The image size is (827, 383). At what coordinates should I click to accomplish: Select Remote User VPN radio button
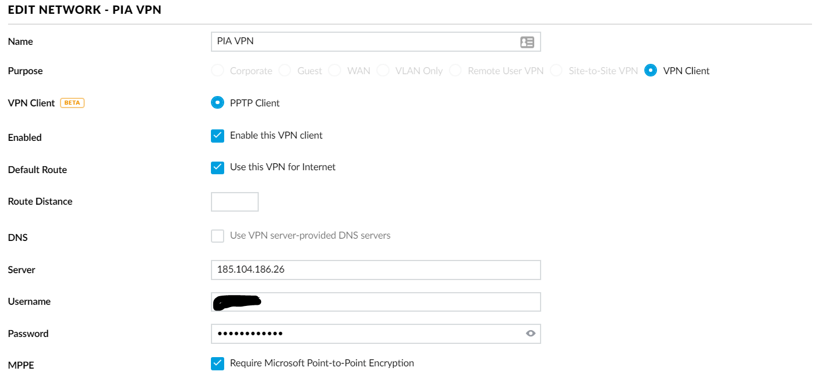coord(455,71)
